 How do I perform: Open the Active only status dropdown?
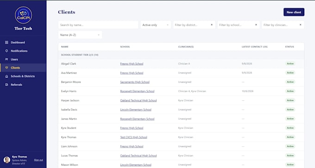[156, 25]
